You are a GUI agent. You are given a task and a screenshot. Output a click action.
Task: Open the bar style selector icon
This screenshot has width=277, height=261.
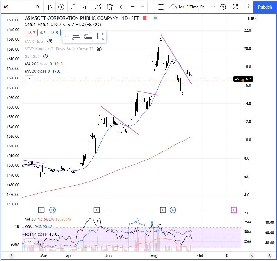click(50, 7)
